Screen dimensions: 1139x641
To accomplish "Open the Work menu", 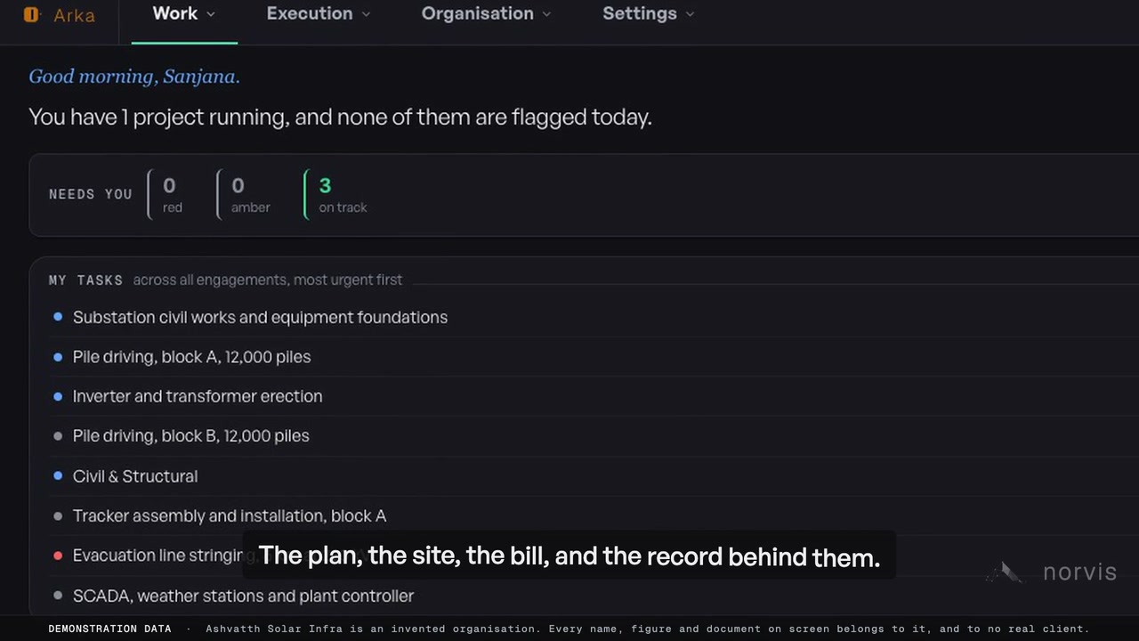I will [184, 13].
